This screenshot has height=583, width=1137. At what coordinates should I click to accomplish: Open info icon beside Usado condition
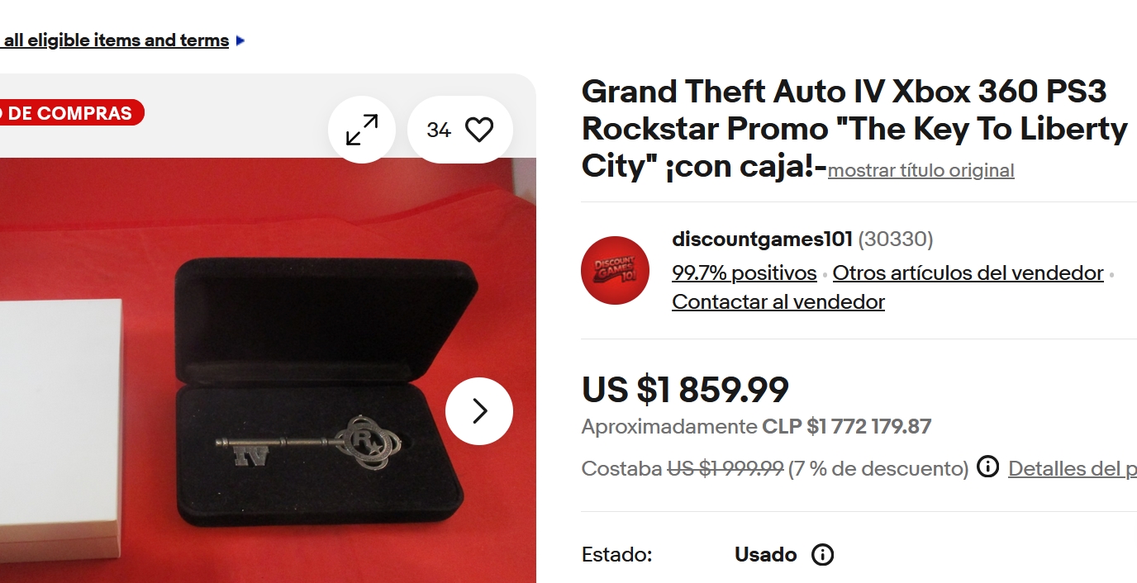pos(822,554)
